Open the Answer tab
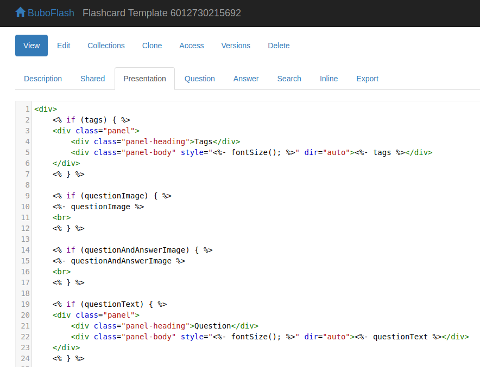The width and height of the screenshot is (480, 367). tap(246, 79)
